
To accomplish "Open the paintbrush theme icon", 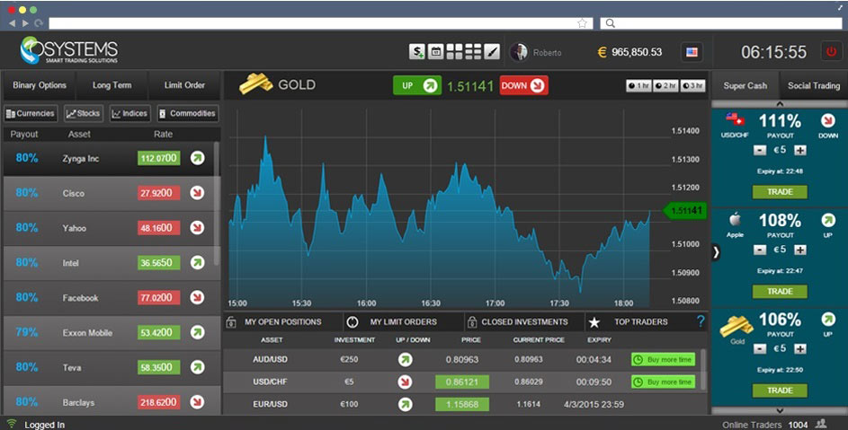I will point(492,52).
